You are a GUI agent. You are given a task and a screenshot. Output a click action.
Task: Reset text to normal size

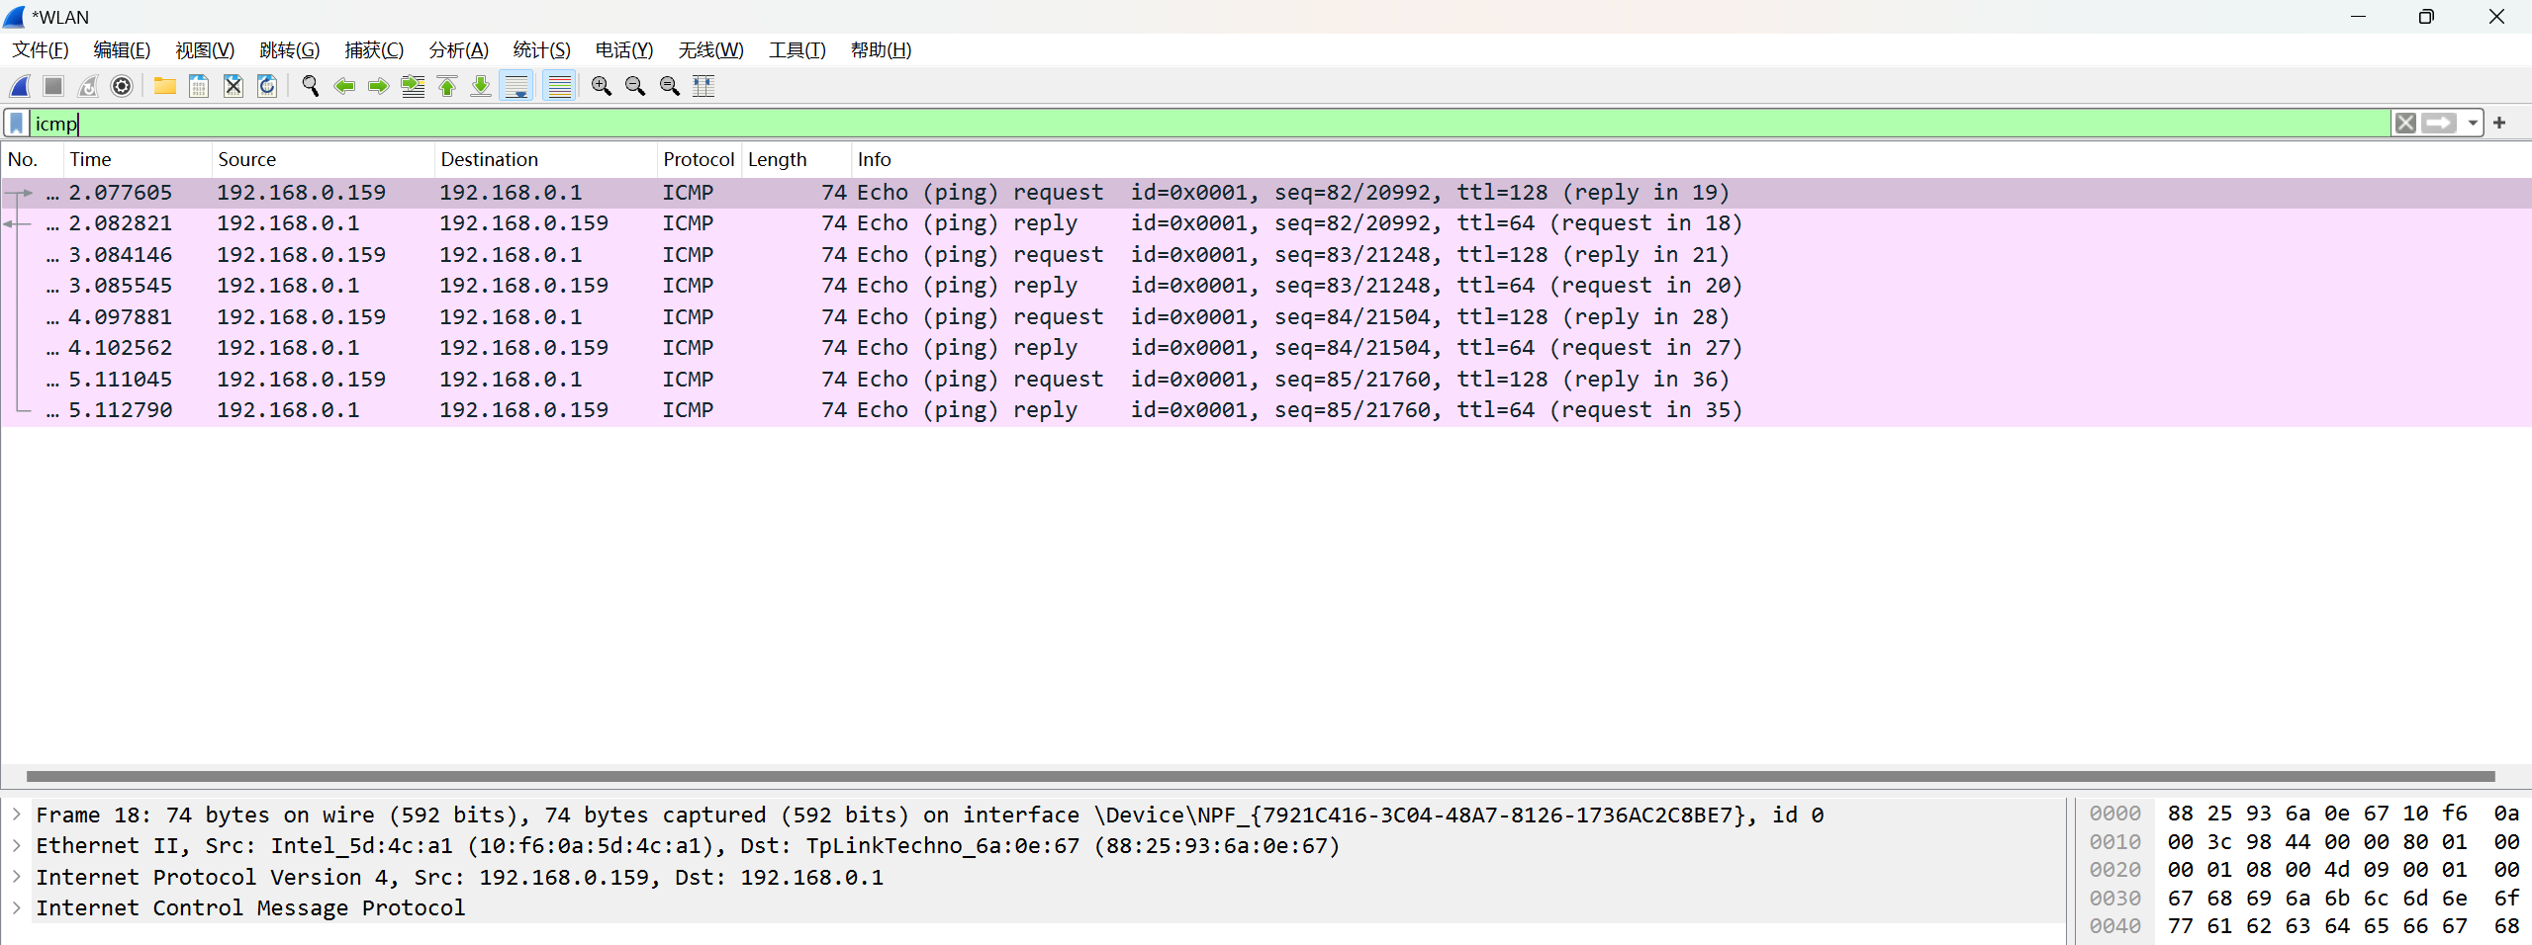[670, 86]
